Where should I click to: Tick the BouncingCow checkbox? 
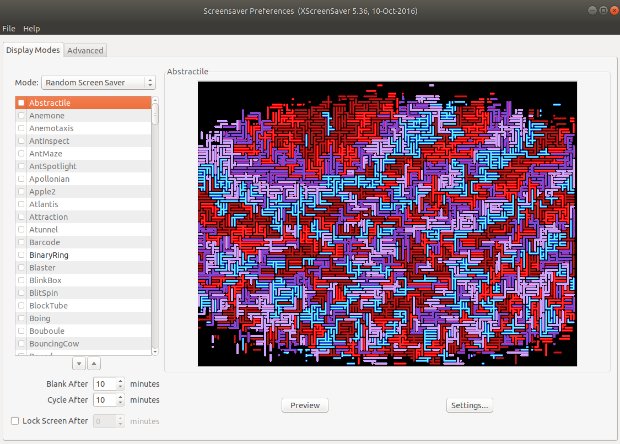tap(21, 344)
